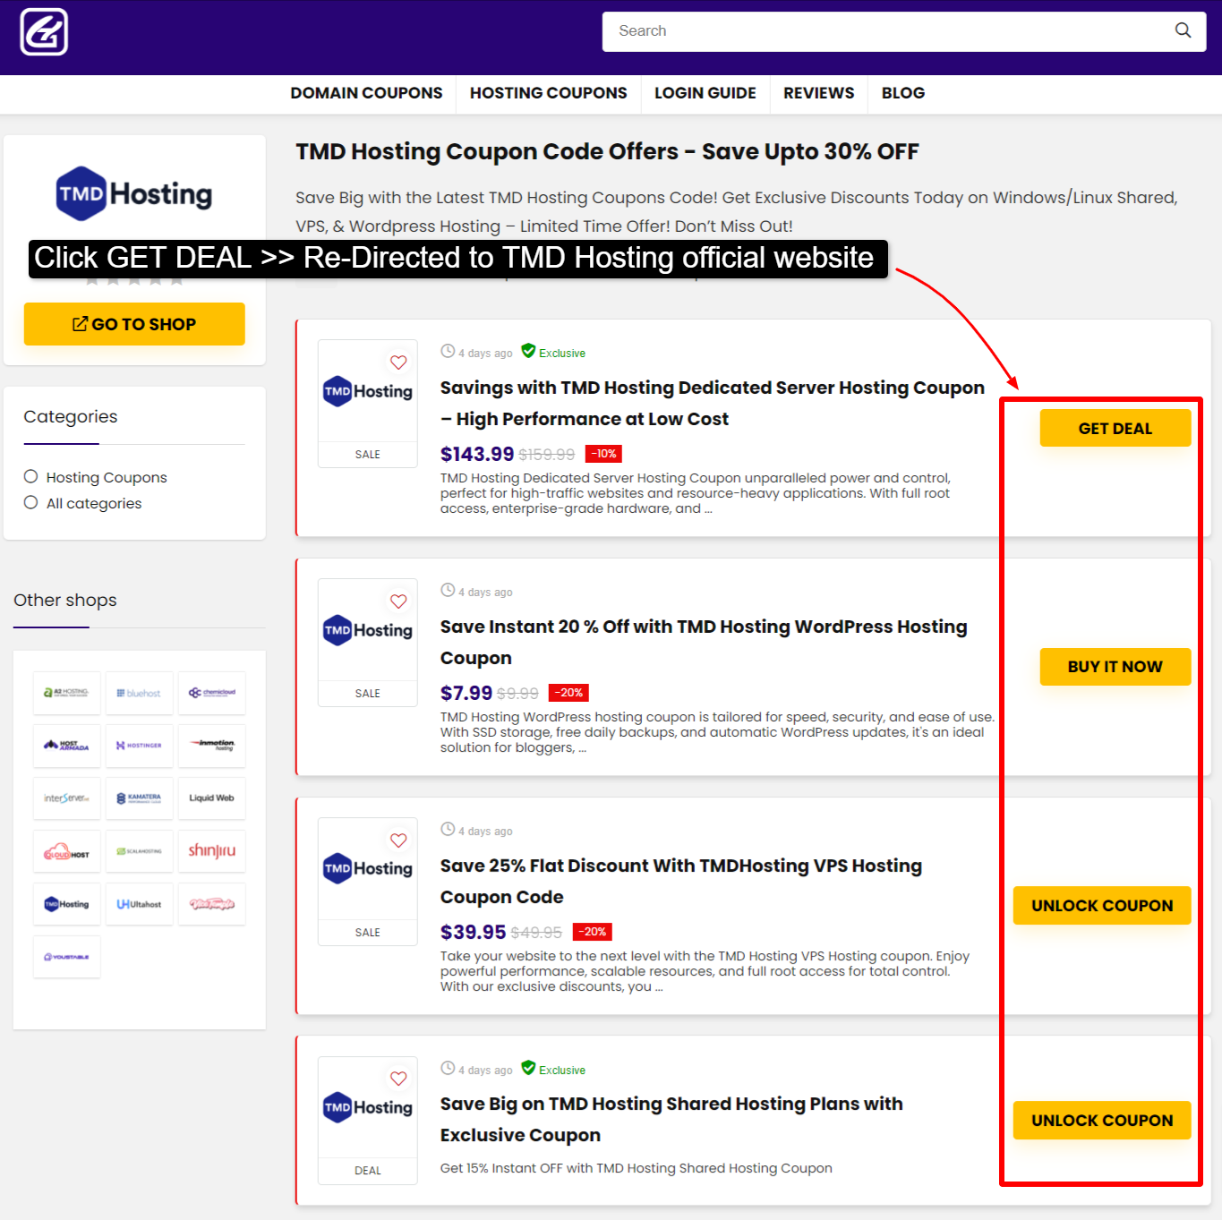Screen dimensions: 1222x1220
Task: Click the GO TO SHOP button
Action: pyautogui.click(x=134, y=324)
